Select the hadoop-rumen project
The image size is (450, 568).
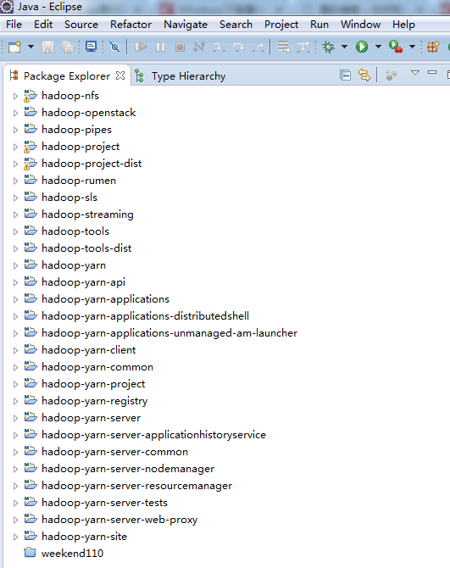(x=79, y=181)
